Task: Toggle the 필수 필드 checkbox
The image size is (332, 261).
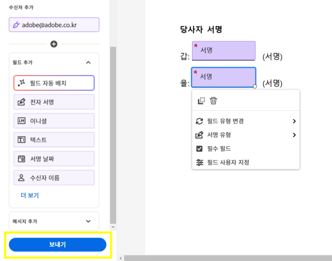Action: tap(200, 149)
